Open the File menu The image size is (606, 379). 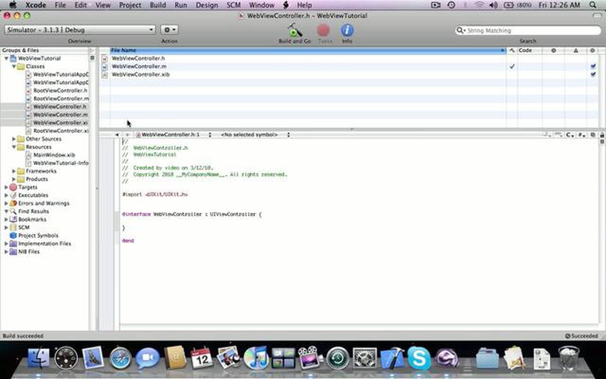(60, 5)
